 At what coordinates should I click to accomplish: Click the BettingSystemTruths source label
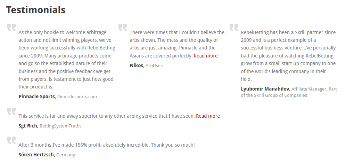point(60,126)
